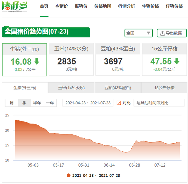Select the 玉米(14%水分) price card
The width and height of the screenshot is (188, 184).
71,60
